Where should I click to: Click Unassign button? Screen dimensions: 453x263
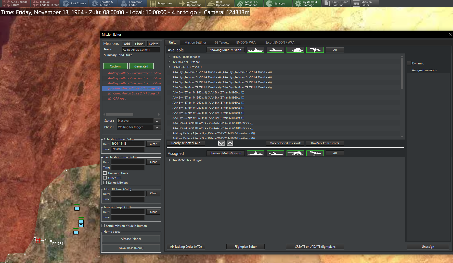pos(428,247)
